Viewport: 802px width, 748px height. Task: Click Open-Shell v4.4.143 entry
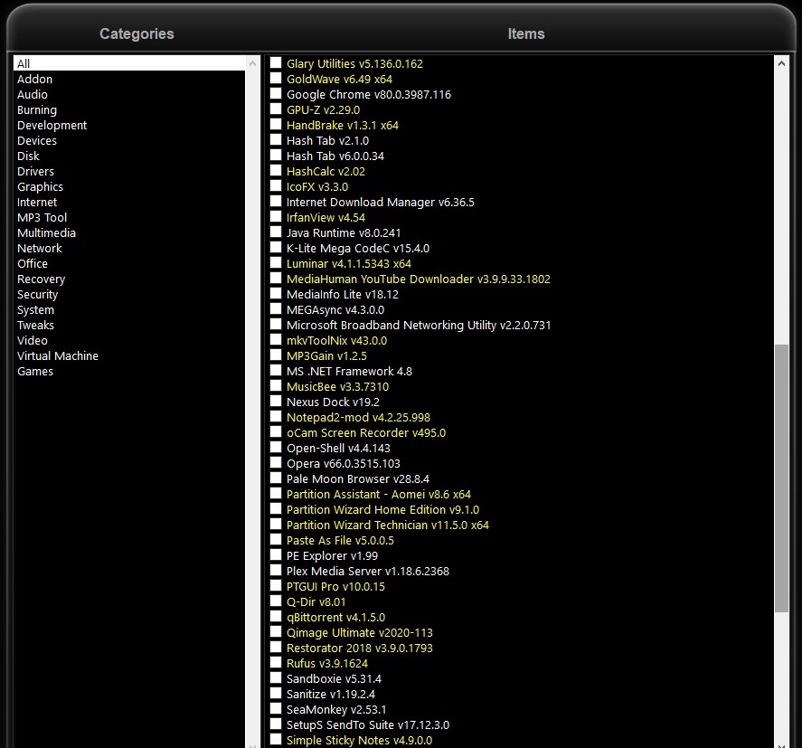point(338,449)
